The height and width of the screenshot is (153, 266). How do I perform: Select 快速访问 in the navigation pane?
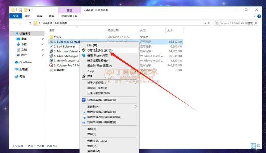[25, 33]
